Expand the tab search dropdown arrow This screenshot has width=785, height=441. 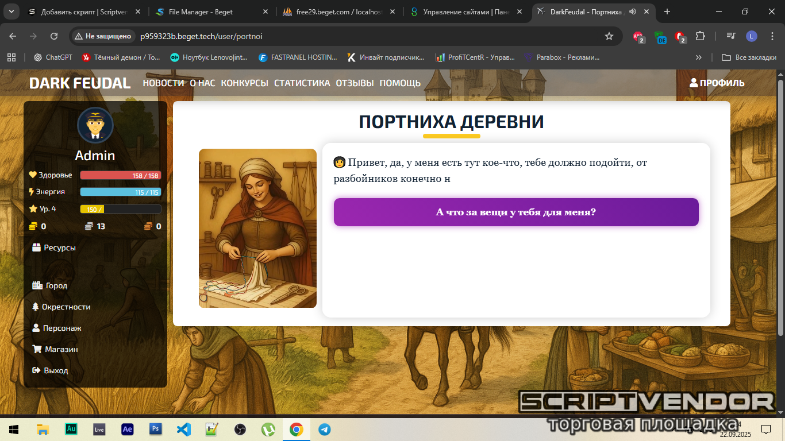coord(11,11)
